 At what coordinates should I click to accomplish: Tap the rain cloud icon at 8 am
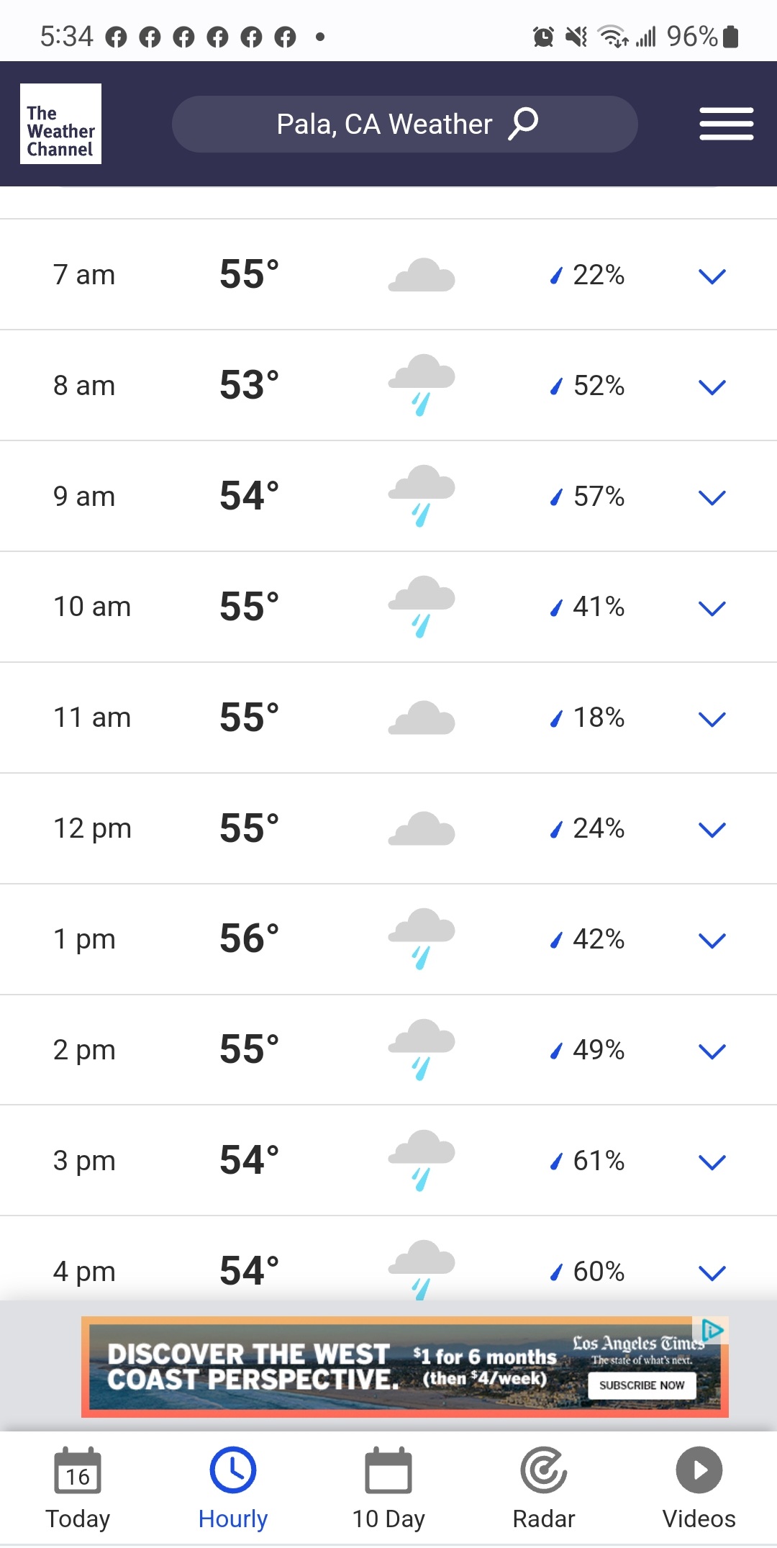click(x=422, y=385)
